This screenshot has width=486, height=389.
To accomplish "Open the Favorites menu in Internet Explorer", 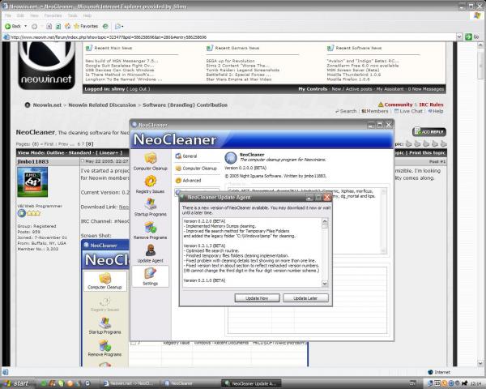I will pyautogui.click(x=53, y=15).
